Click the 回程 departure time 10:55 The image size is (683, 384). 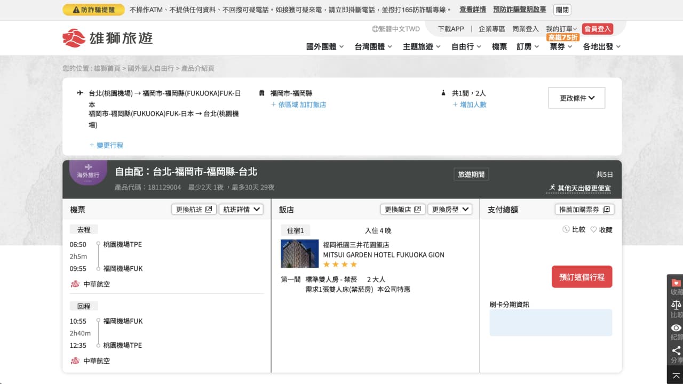tap(78, 322)
